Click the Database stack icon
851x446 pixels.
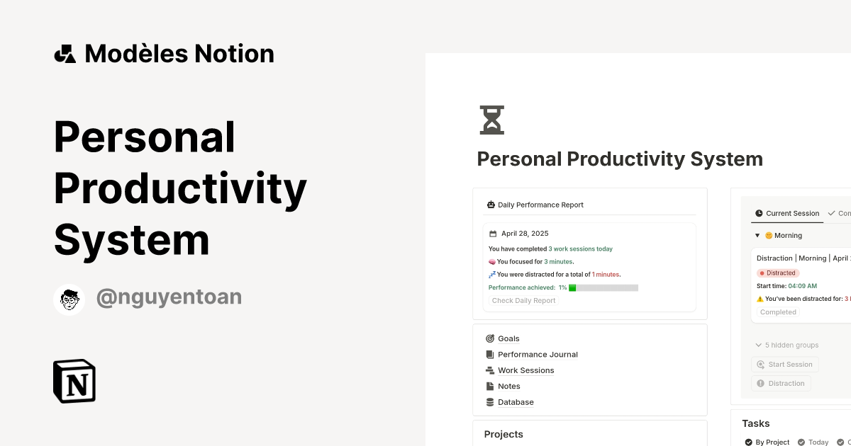pos(490,402)
